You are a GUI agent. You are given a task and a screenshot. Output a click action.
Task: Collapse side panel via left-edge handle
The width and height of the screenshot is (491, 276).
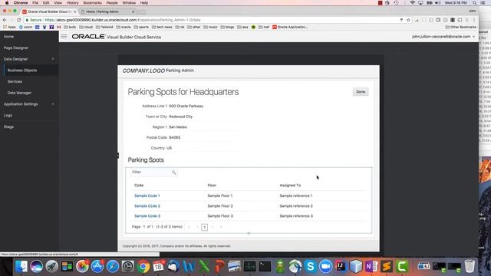(118, 155)
